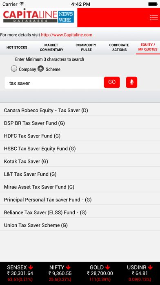Tap the SENSEX value ₹ 30,301.64
Screen dimensions: 160x285
(20, 274)
